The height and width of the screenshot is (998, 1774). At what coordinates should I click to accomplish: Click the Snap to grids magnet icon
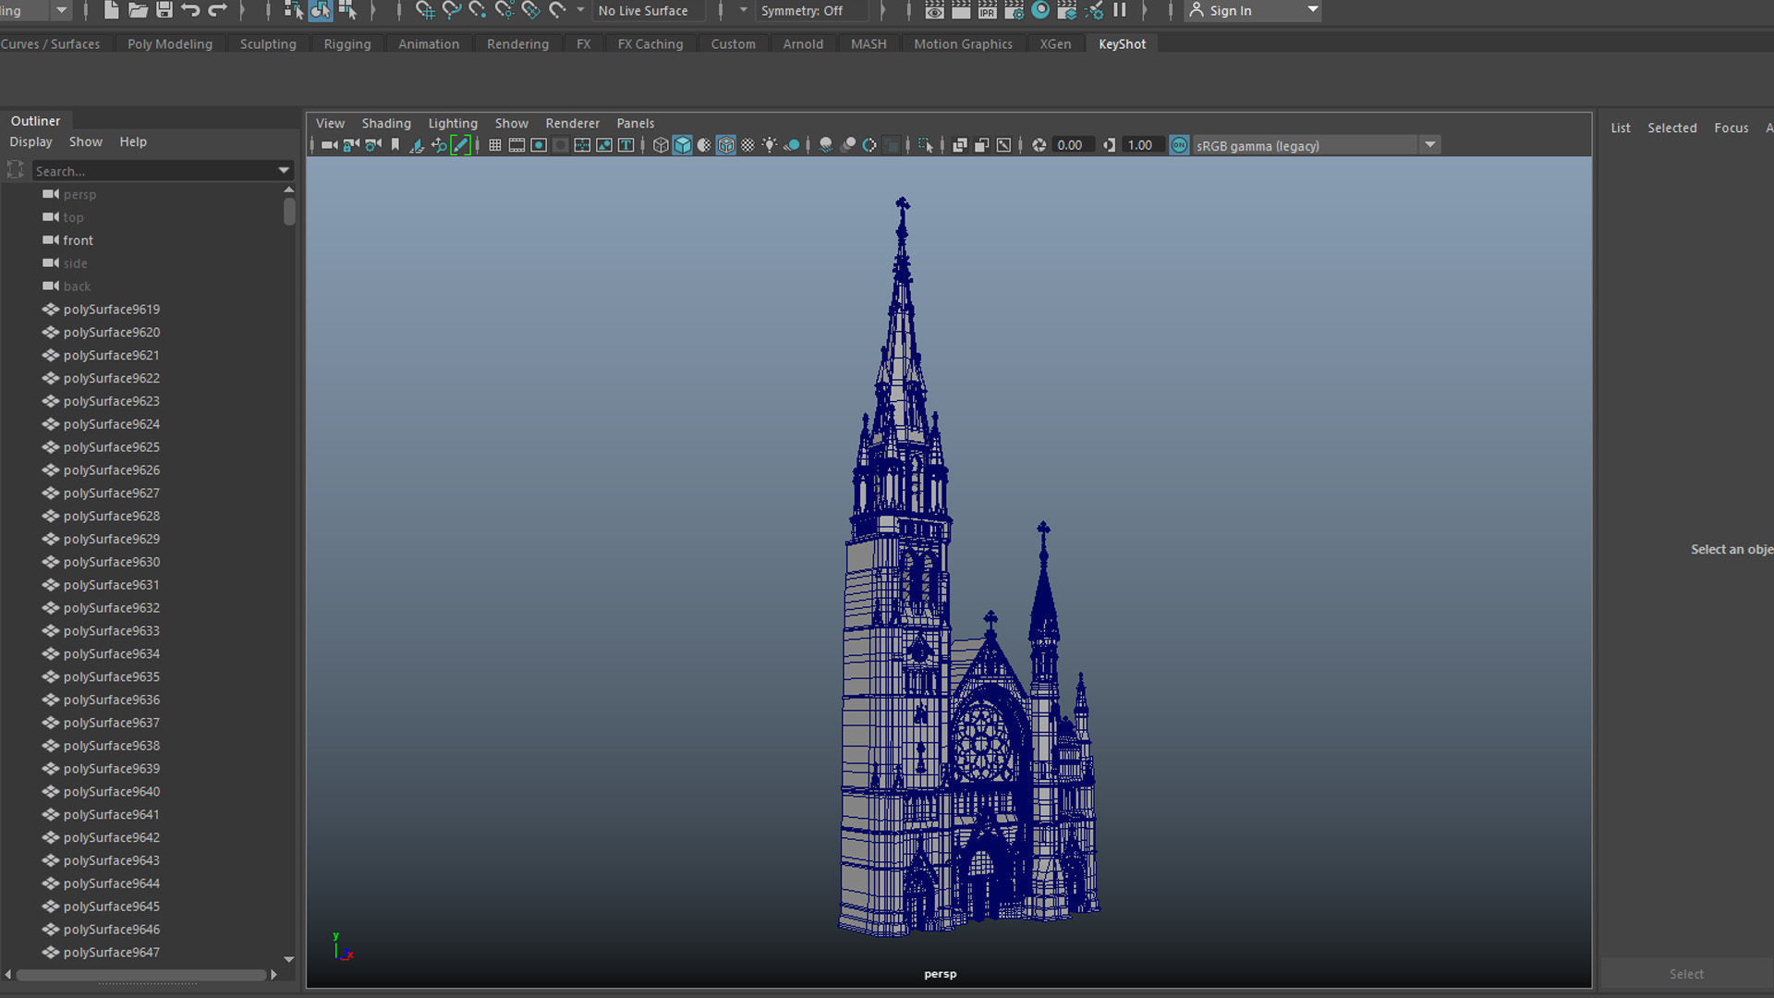[x=424, y=10]
